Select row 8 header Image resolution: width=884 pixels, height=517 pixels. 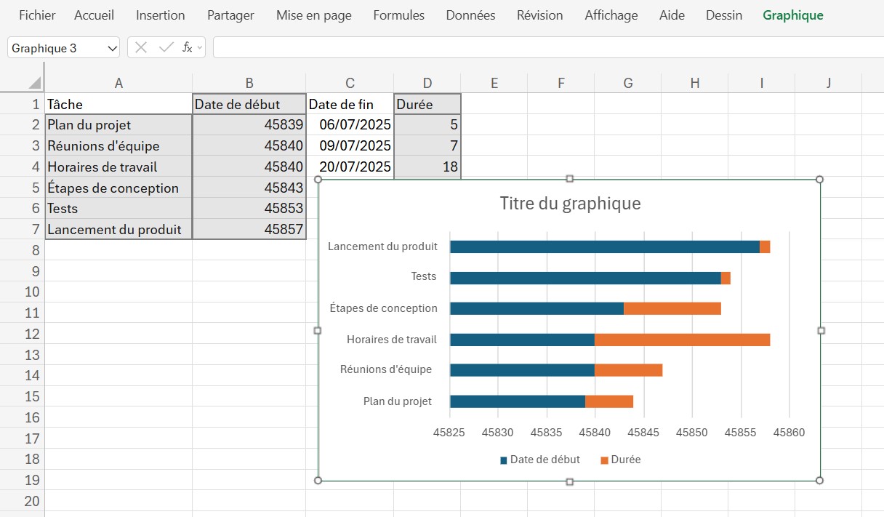(x=22, y=250)
